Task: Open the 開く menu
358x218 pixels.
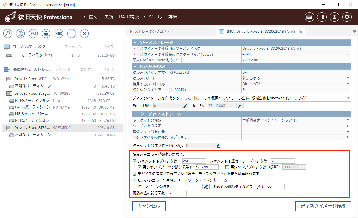Action: tap(91, 17)
